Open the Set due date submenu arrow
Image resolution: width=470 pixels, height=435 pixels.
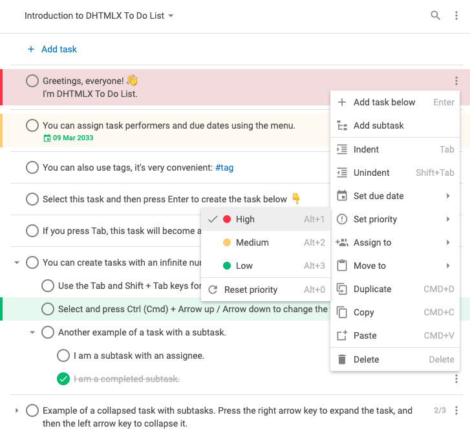[x=448, y=196]
